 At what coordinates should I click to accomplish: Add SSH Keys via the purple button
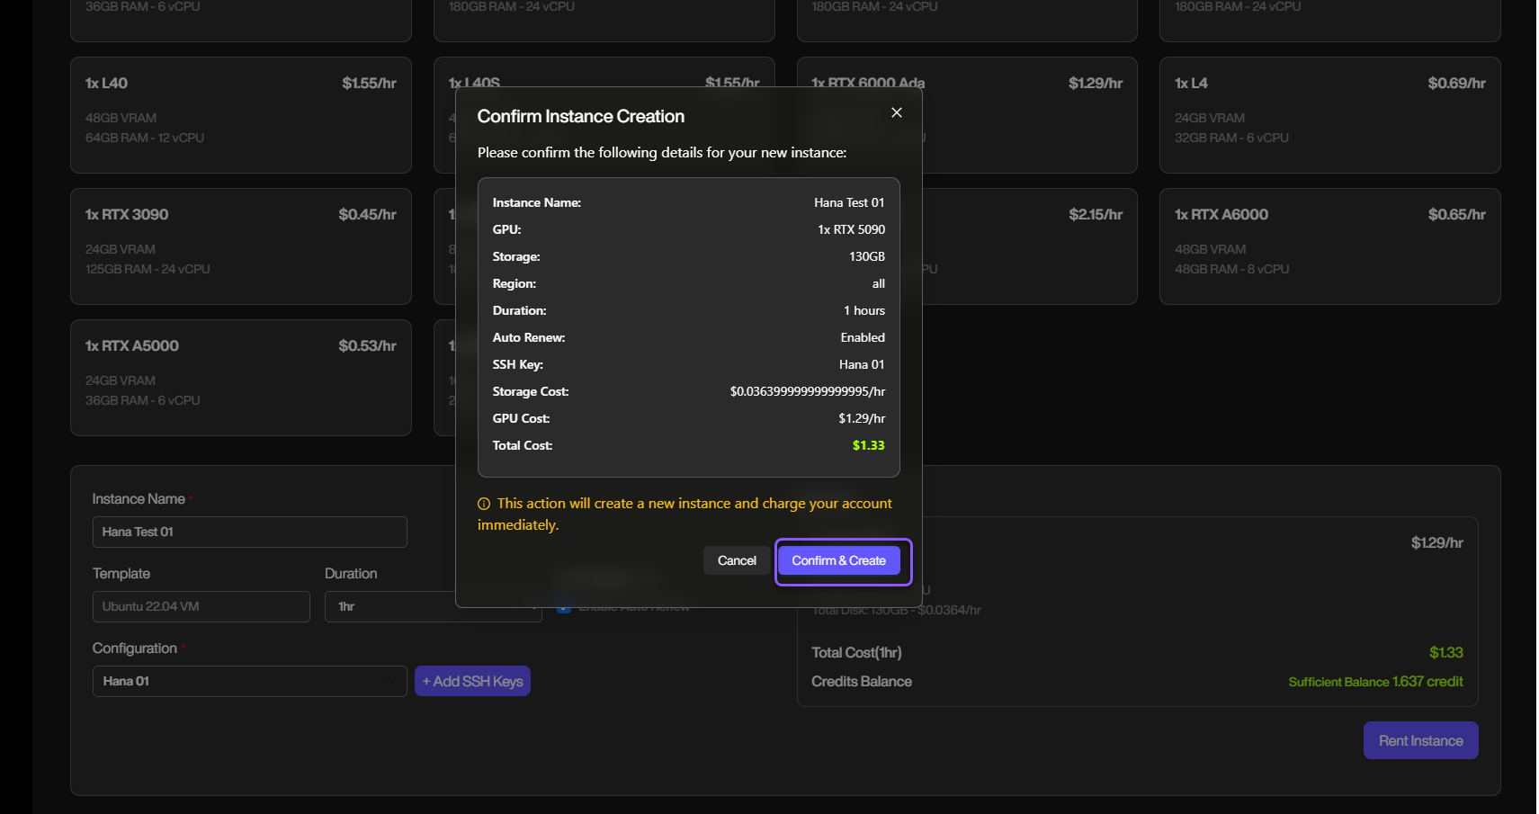click(x=472, y=681)
